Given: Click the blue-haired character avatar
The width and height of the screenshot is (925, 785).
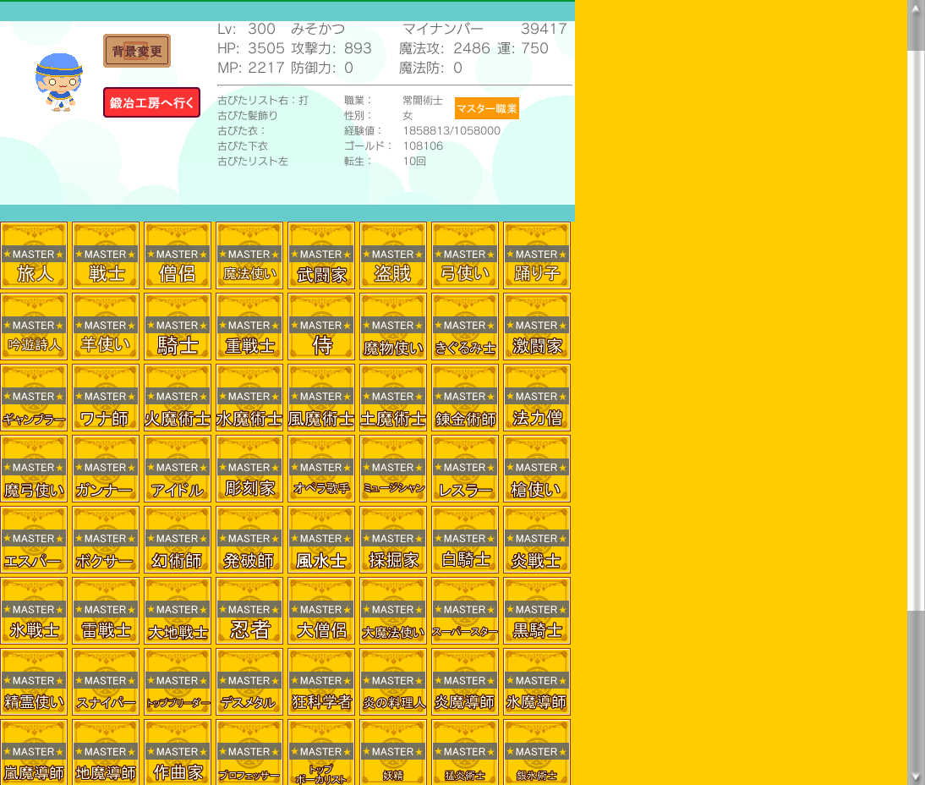Looking at the screenshot, I should coord(58,82).
